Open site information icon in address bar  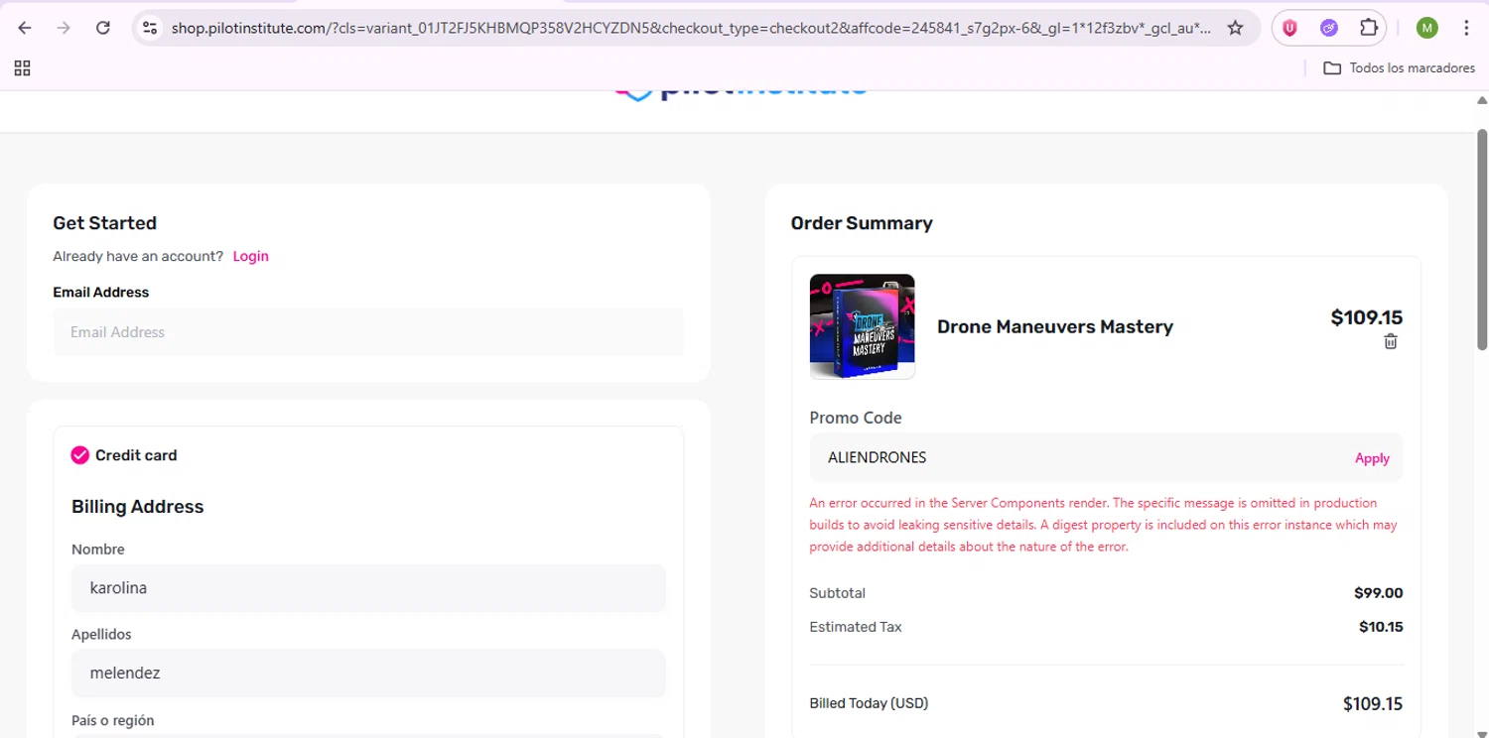tap(150, 28)
